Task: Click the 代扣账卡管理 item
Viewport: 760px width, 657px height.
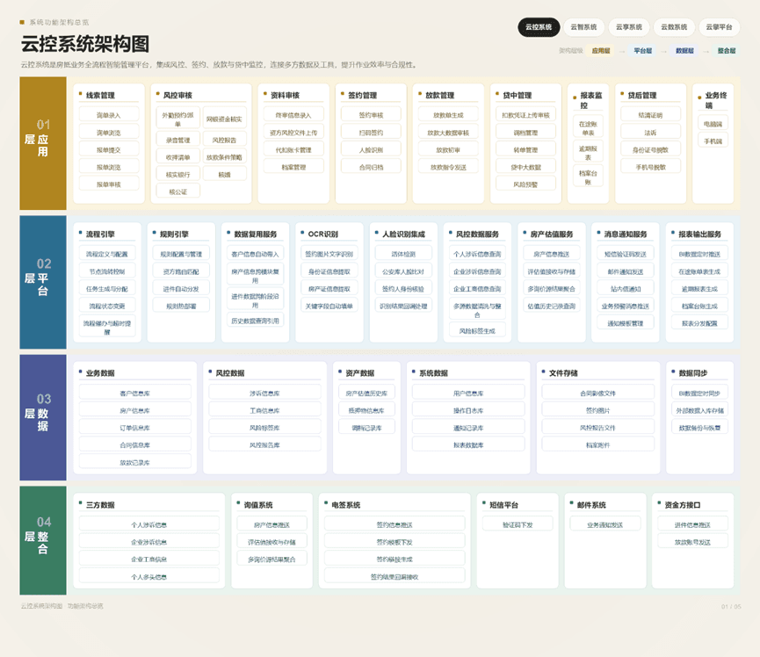Action: coord(293,150)
